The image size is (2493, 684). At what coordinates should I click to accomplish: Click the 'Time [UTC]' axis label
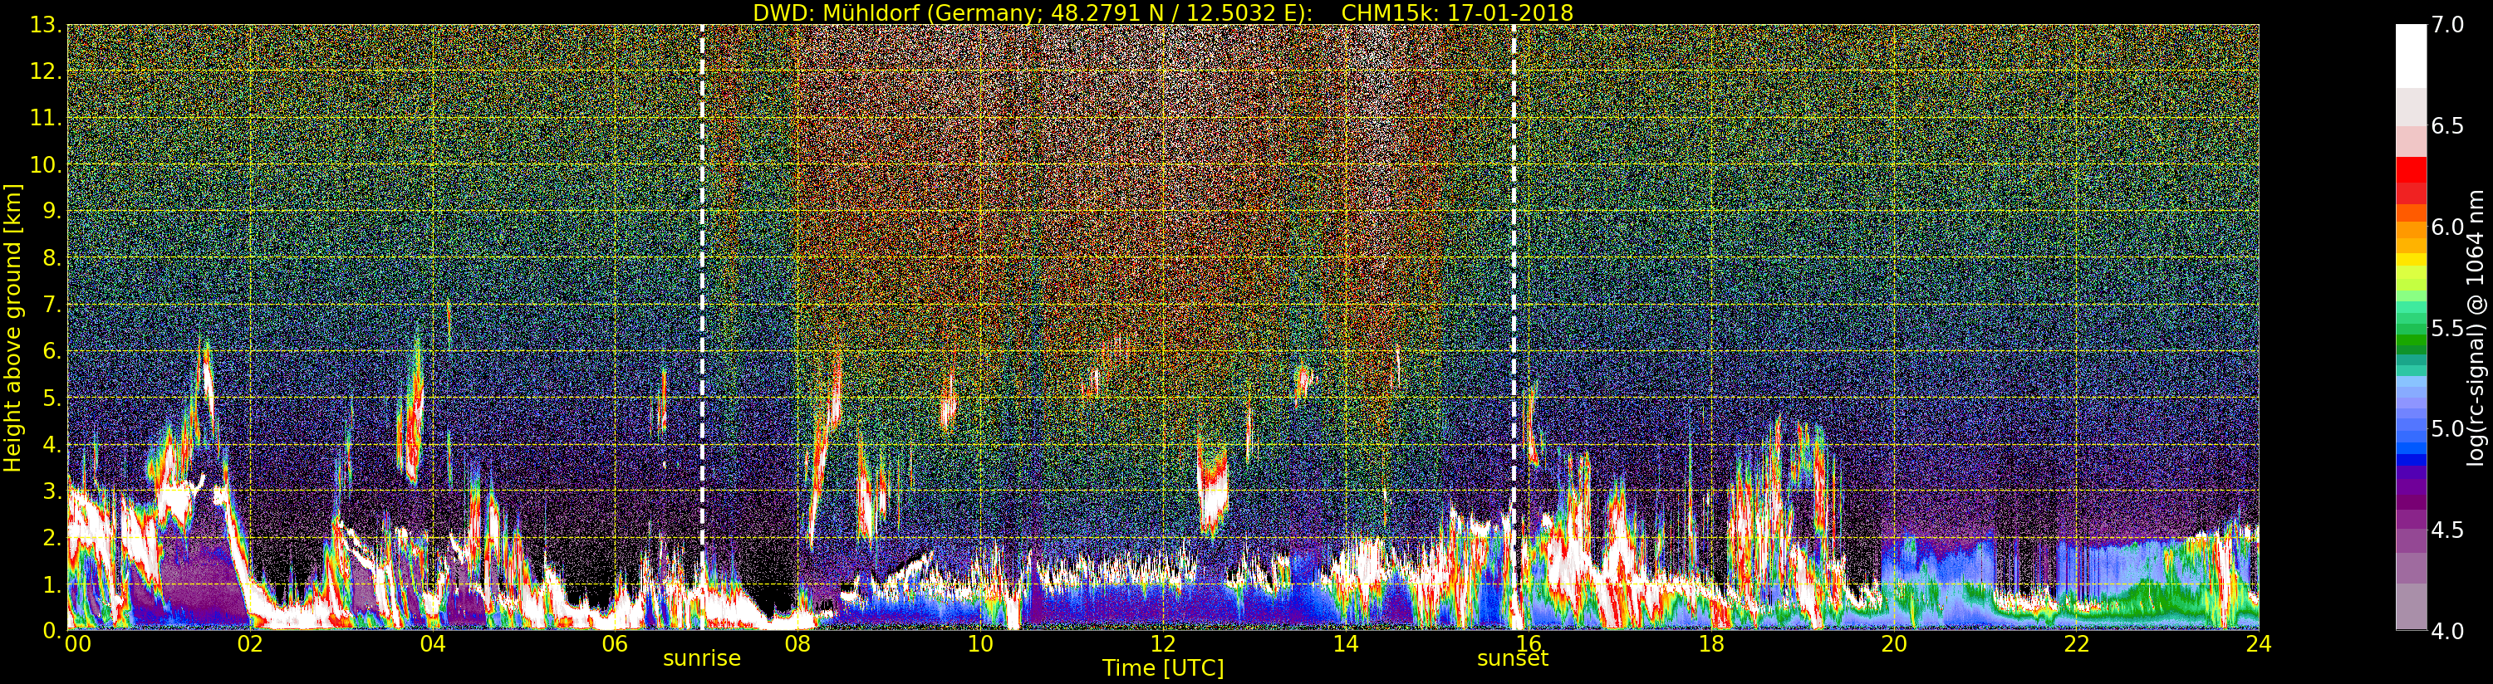(x=1163, y=668)
